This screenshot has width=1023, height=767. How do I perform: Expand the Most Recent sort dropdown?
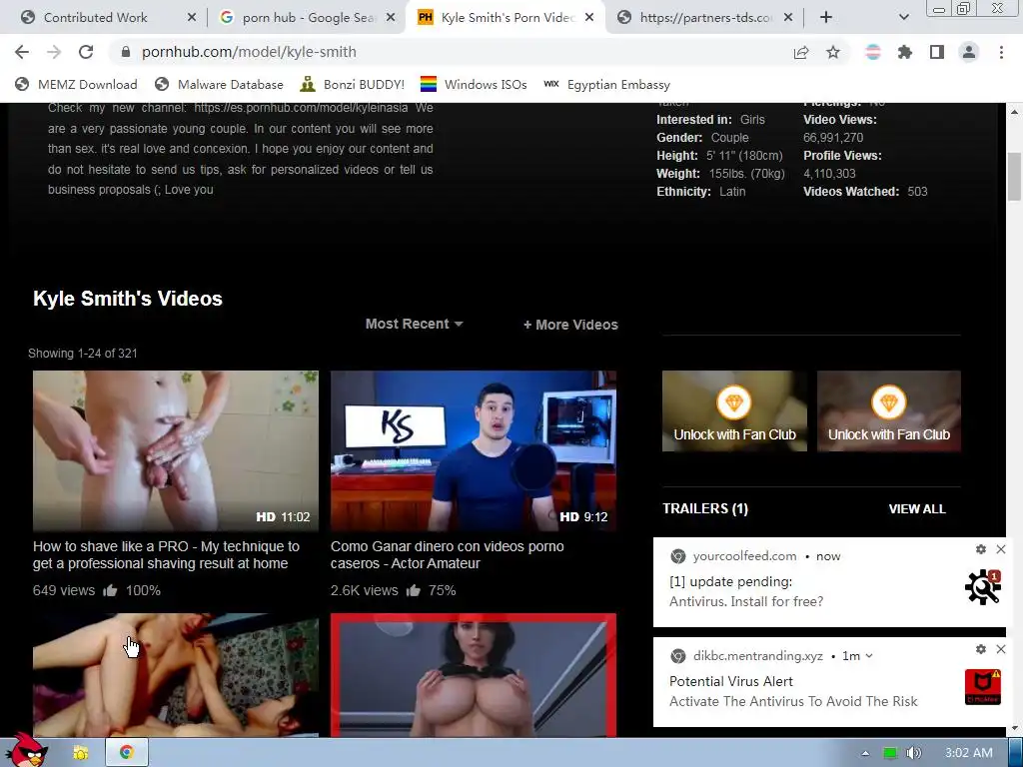(414, 324)
